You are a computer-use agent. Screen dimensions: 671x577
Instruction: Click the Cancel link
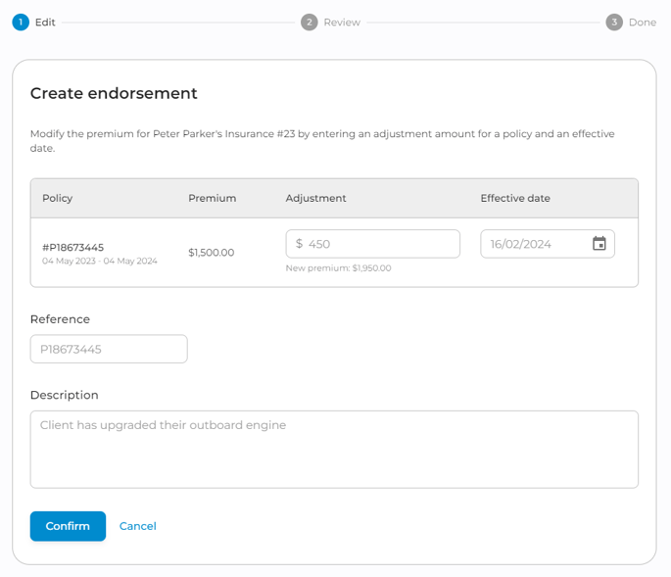[x=138, y=526]
